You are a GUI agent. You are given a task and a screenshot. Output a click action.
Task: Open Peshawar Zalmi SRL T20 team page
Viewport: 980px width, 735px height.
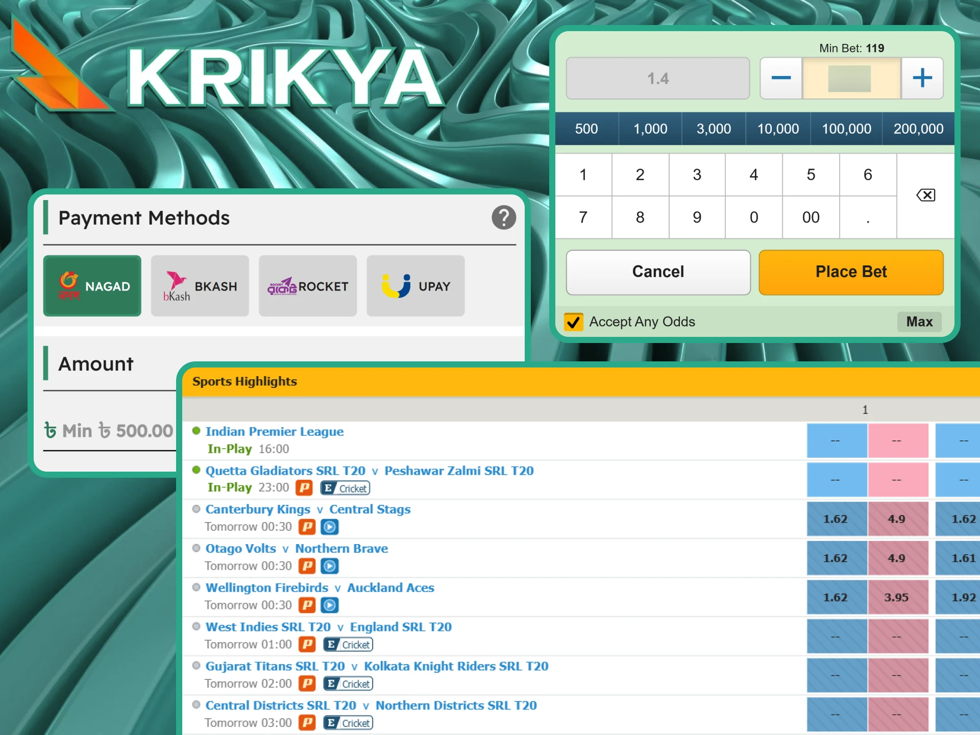(x=459, y=471)
